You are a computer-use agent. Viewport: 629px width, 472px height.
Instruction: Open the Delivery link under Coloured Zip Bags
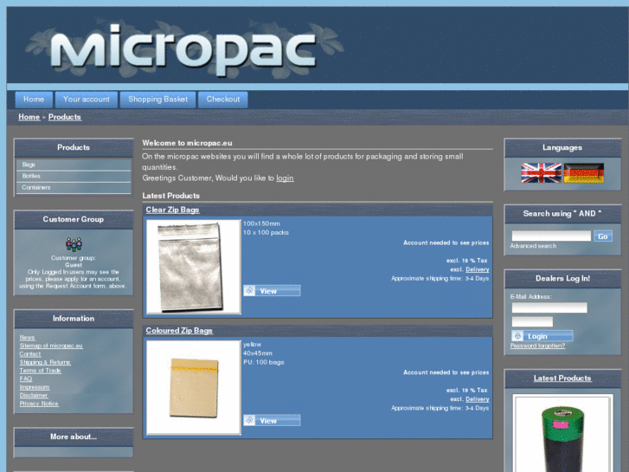click(x=478, y=399)
